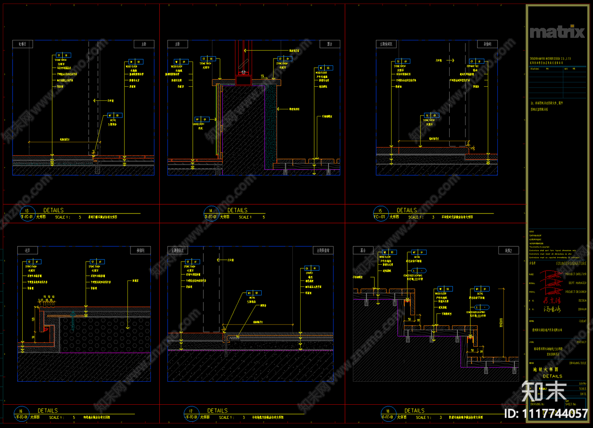The width and height of the screenshot is (593, 428).
Task: Select CERAMIC TILE material tag in detail 15
Action: pos(477,62)
